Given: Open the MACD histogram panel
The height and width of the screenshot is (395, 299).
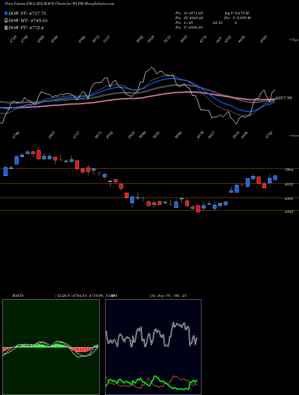Looking at the screenshot, I should (x=51, y=347).
